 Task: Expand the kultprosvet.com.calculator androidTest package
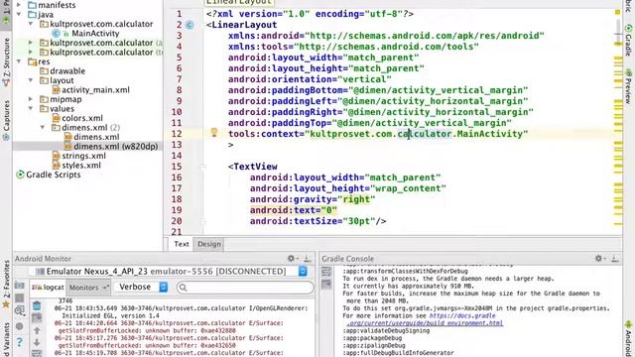click(31, 43)
